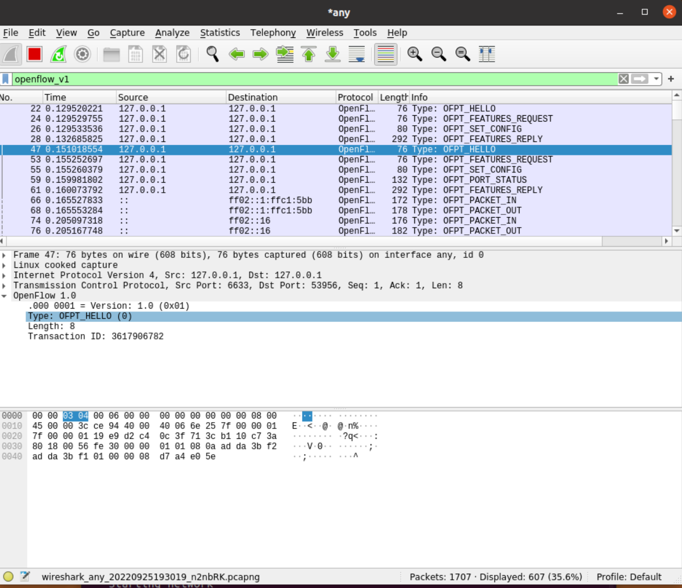Open the Statistics menu

(219, 33)
